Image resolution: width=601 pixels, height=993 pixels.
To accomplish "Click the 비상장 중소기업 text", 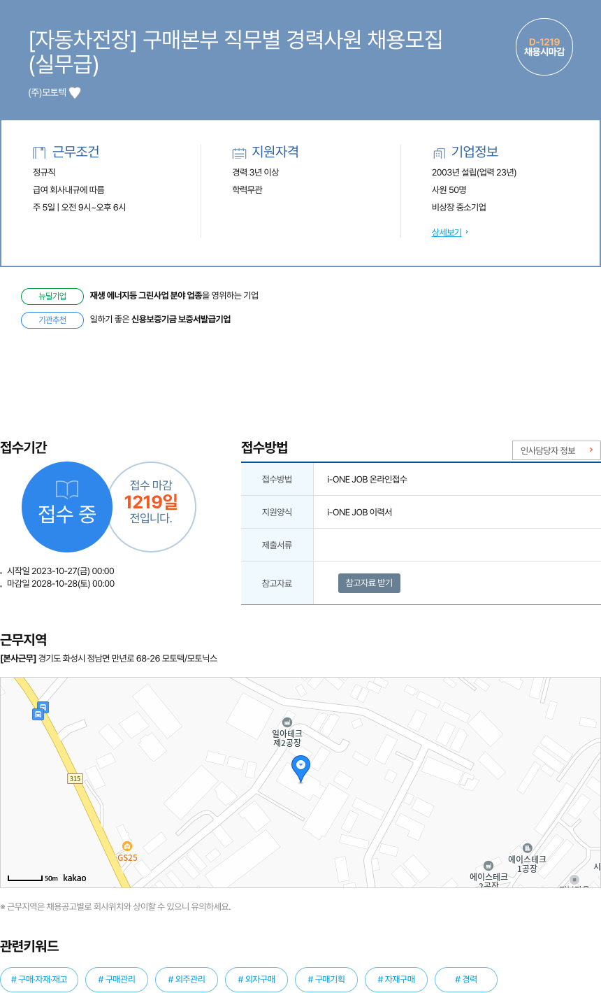I will (x=459, y=208).
